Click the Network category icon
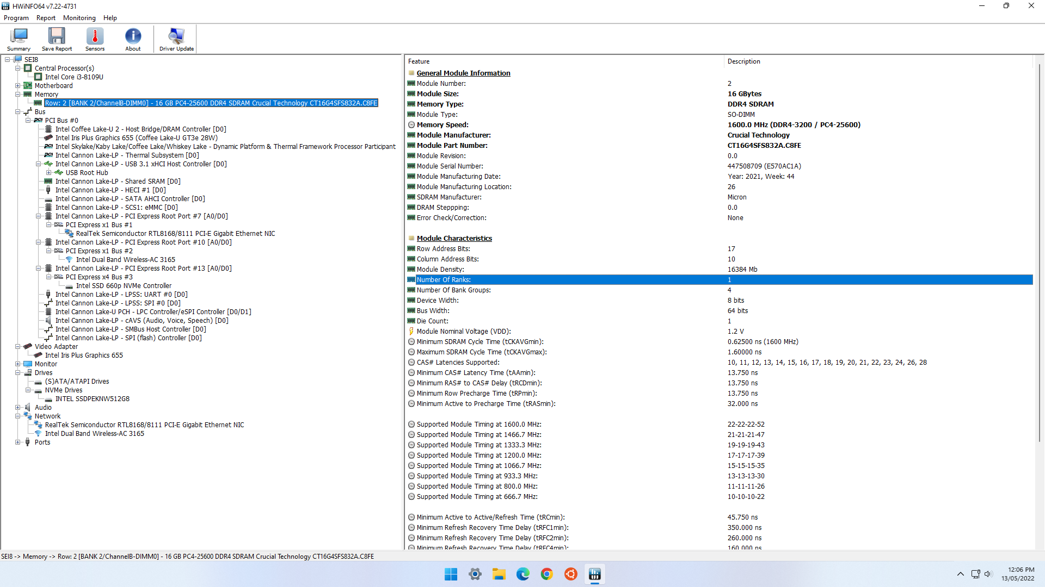This screenshot has height=587, width=1045. click(28, 416)
